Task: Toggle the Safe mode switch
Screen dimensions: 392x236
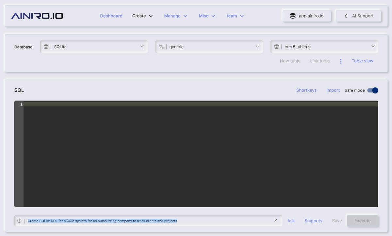Action: [373, 90]
